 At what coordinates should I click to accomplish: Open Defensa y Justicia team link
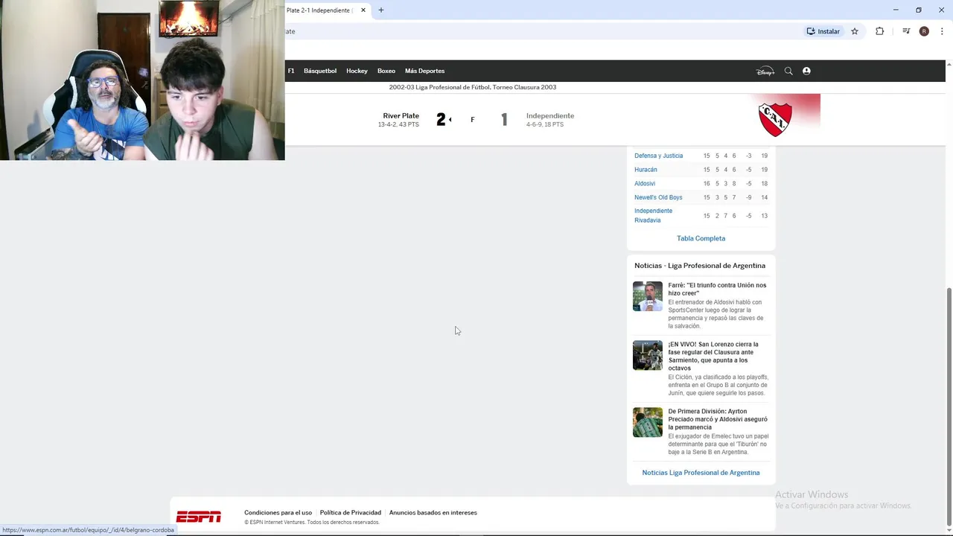coord(658,156)
